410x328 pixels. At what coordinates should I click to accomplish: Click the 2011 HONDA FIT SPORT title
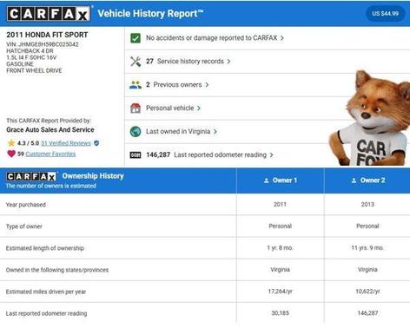click(47, 35)
